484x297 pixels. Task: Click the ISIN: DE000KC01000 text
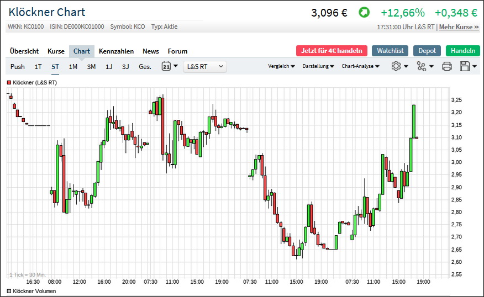coord(77,27)
